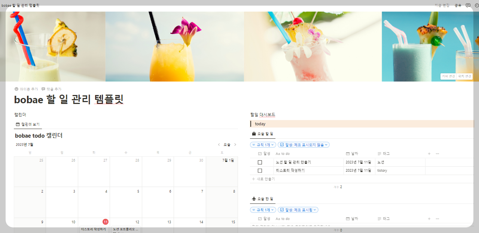Click the 태그 column header in 오늘 한 일

(384, 219)
